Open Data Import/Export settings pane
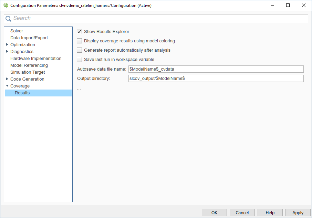 (x=29, y=38)
